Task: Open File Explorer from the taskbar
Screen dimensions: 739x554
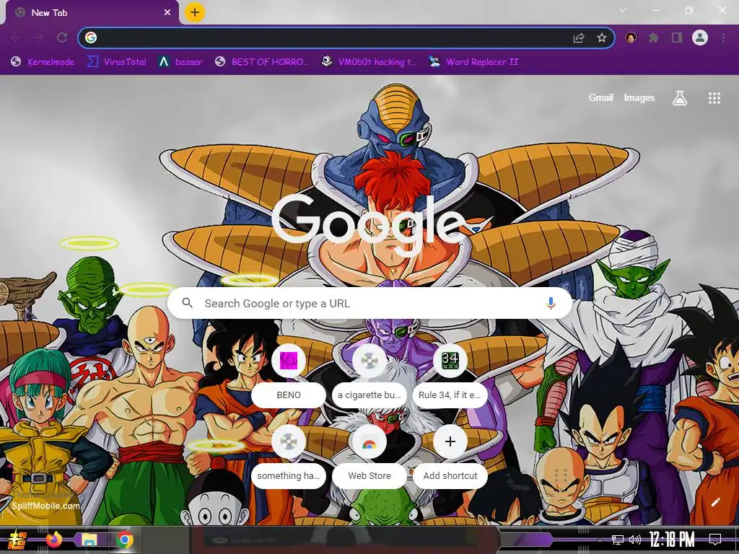Action: (89, 540)
